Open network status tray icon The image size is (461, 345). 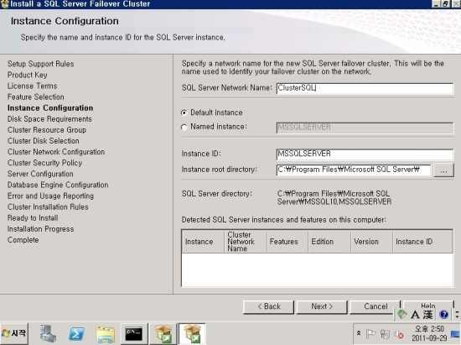coord(385,334)
